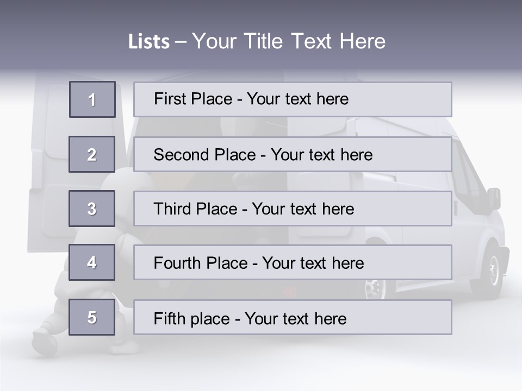Image resolution: width=522 pixels, height=391 pixels.
Task: Click the number 3 box
Action: point(92,209)
